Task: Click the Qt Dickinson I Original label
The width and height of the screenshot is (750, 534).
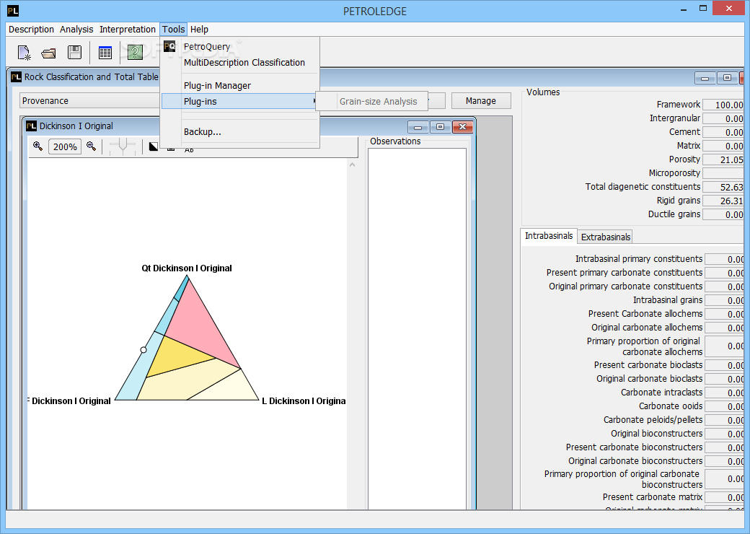Action: pyautogui.click(x=187, y=268)
